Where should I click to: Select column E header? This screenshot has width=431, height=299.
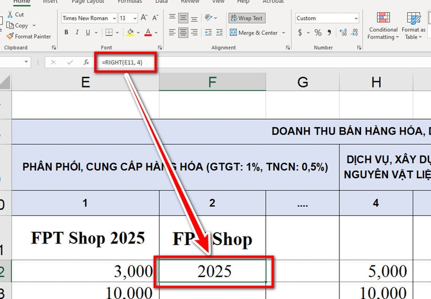click(x=86, y=82)
